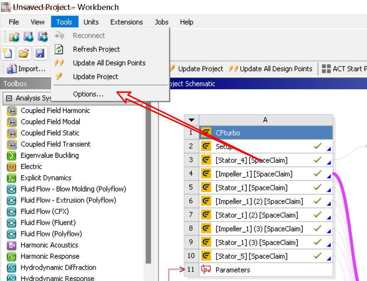This screenshot has height=281, width=367.
Task: Click the Save project floppy icon
Action: click(x=39, y=53)
